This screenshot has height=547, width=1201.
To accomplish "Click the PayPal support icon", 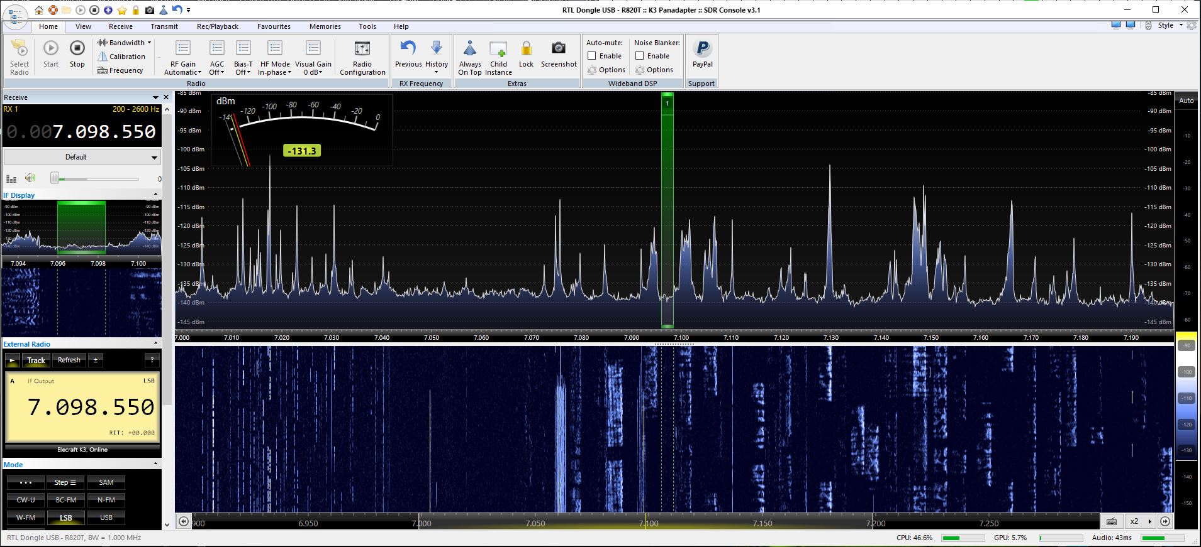I will tap(702, 49).
